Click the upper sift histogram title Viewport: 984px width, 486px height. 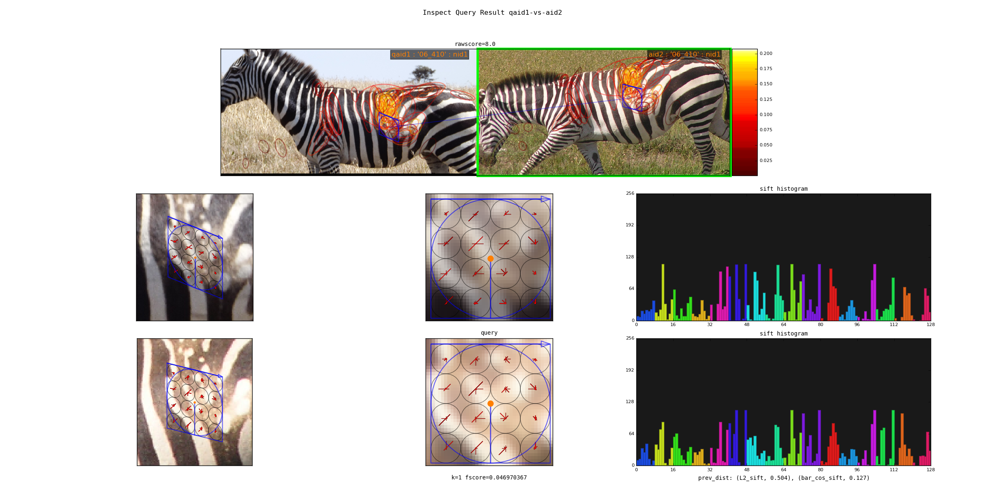784,189
